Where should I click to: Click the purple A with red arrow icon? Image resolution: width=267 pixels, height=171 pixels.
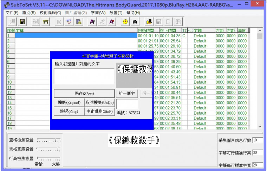point(112,22)
